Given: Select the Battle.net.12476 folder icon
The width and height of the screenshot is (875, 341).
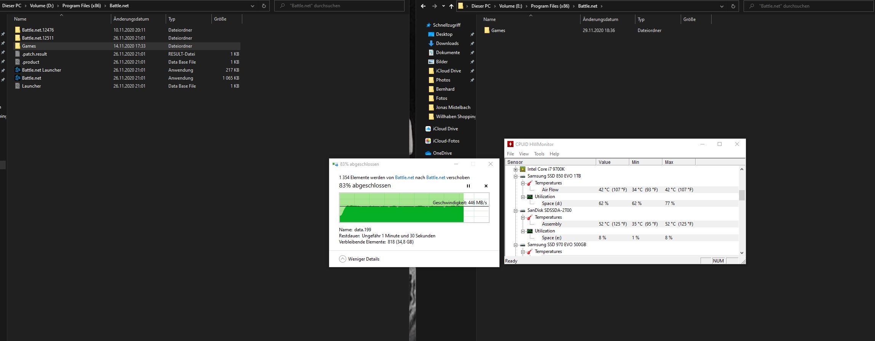Looking at the screenshot, I should pyautogui.click(x=18, y=30).
